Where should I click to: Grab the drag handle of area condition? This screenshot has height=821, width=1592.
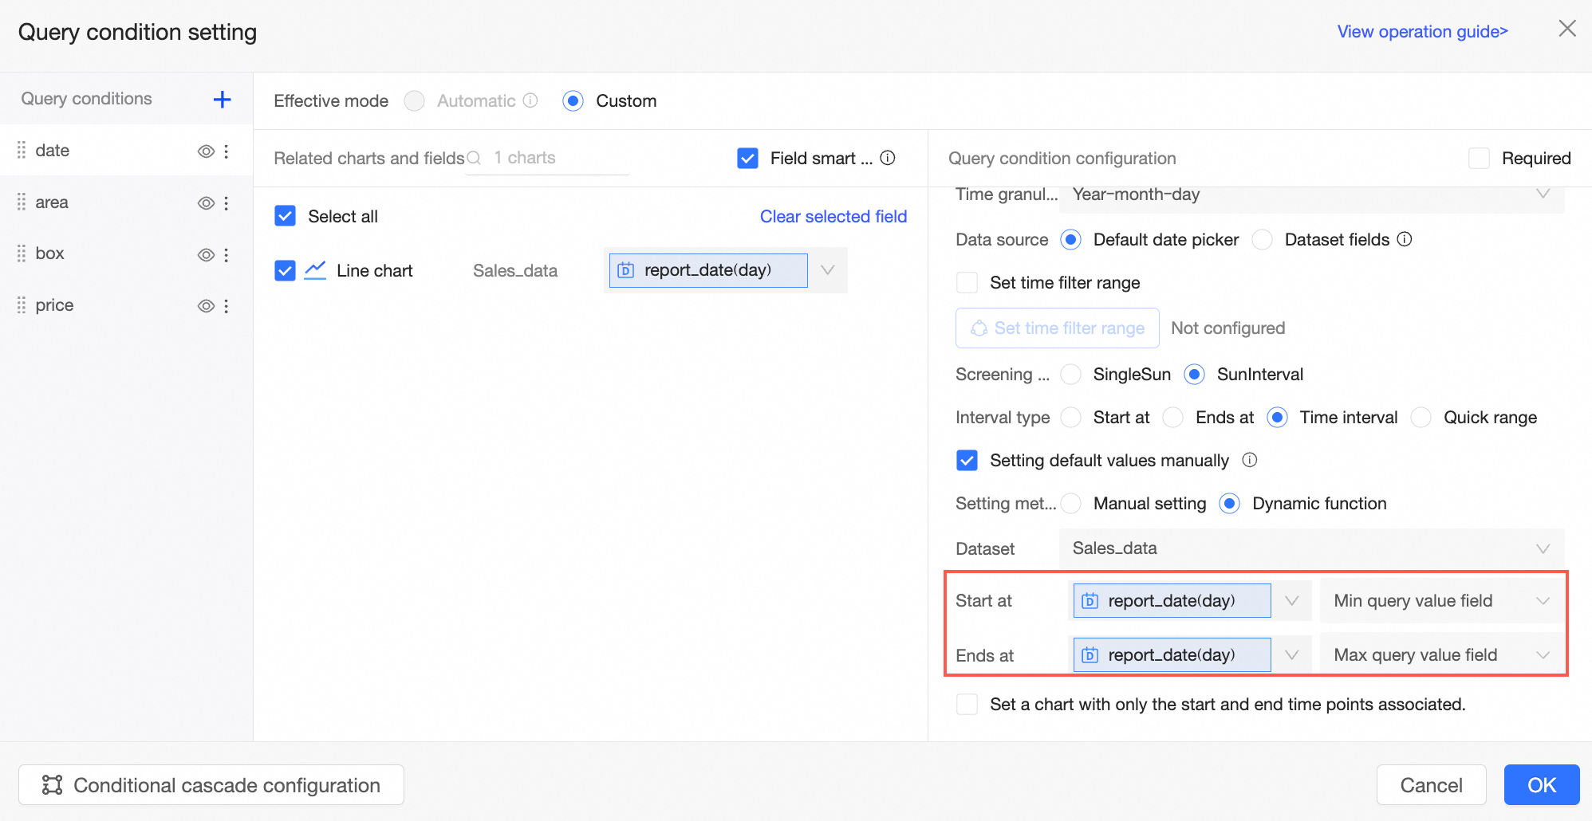tap(22, 202)
